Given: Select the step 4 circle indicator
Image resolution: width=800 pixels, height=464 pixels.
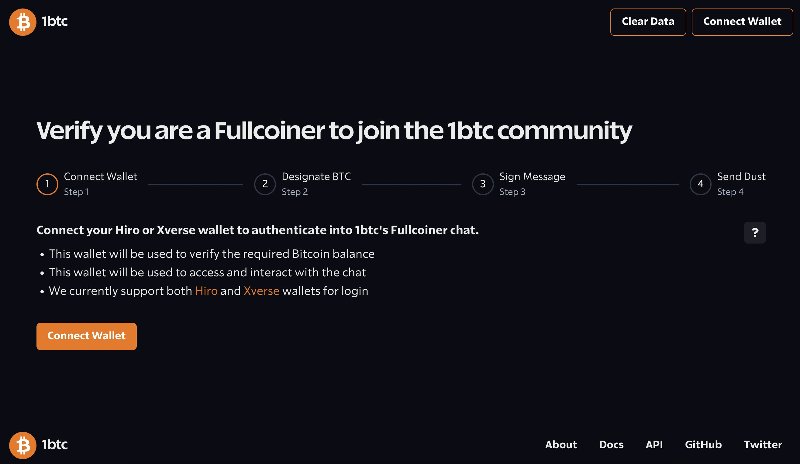Looking at the screenshot, I should [700, 184].
